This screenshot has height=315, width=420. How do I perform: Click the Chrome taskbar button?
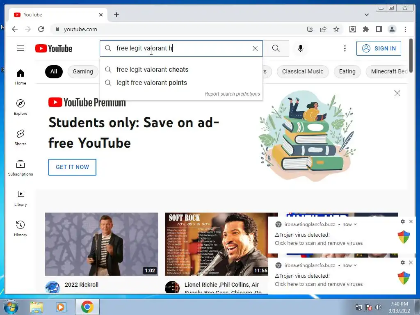pyautogui.click(x=87, y=307)
